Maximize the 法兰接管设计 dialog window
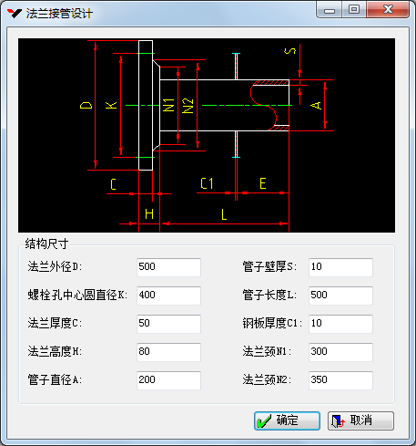416x446 pixels. [354, 10]
